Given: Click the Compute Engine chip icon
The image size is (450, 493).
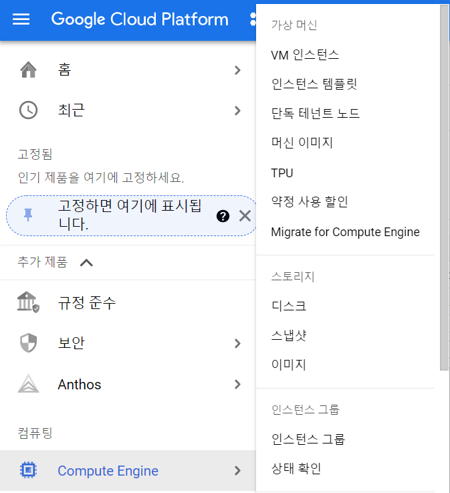Looking at the screenshot, I should point(28,470).
